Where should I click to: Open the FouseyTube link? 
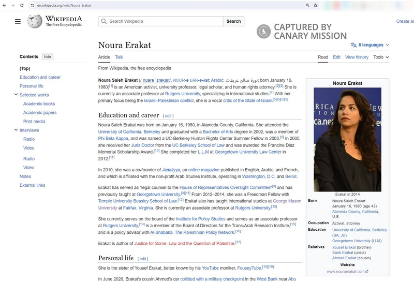point(249,268)
